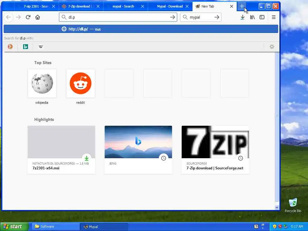Click the page scrollbar down arrow
Screen dimensions: 308x231
pos(277,207)
